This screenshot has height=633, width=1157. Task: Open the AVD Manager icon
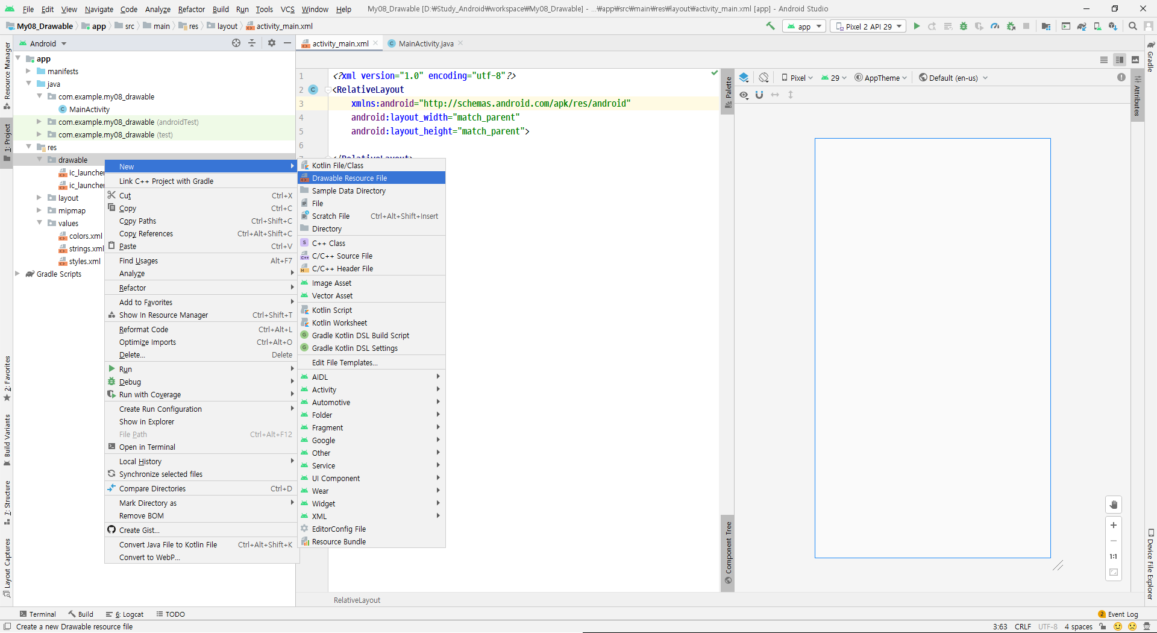point(1097,26)
